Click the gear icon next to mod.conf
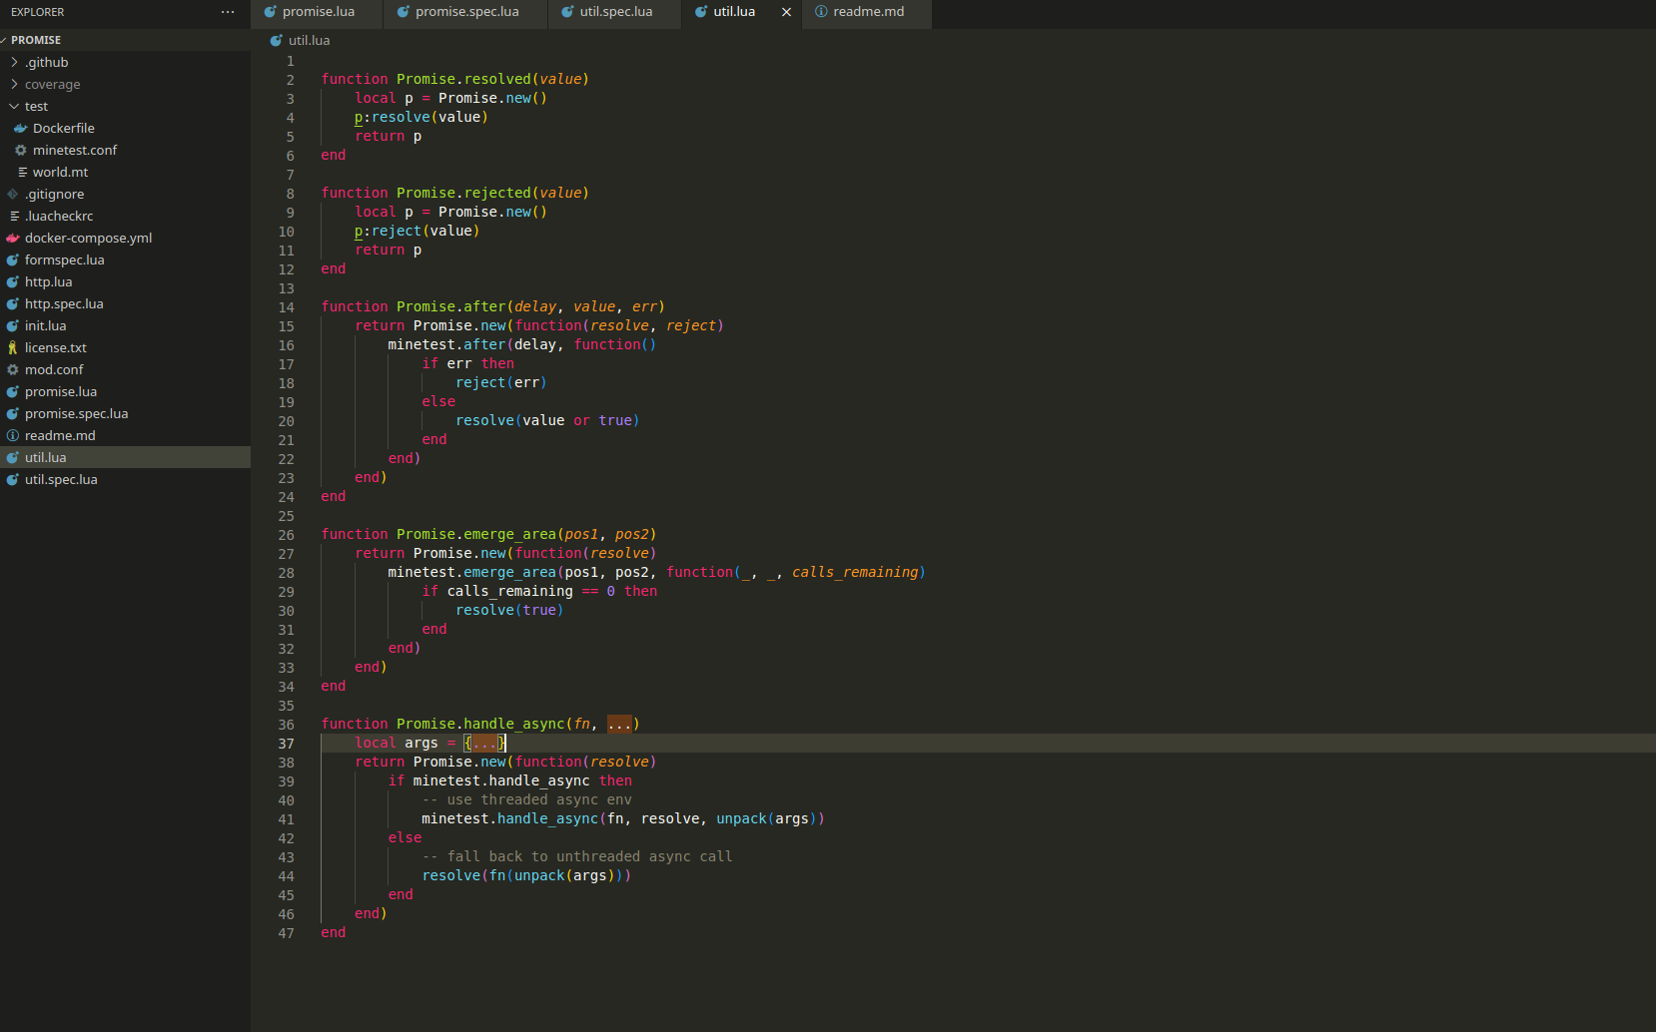 click(12, 370)
